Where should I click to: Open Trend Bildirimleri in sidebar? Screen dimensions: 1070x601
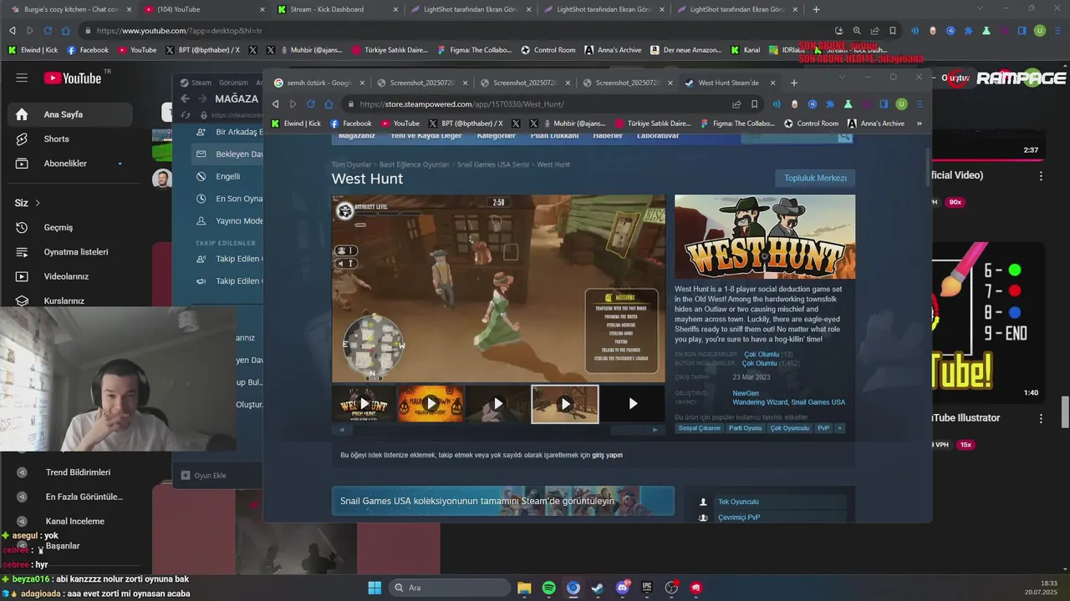pyautogui.click(x=78, y=472)
